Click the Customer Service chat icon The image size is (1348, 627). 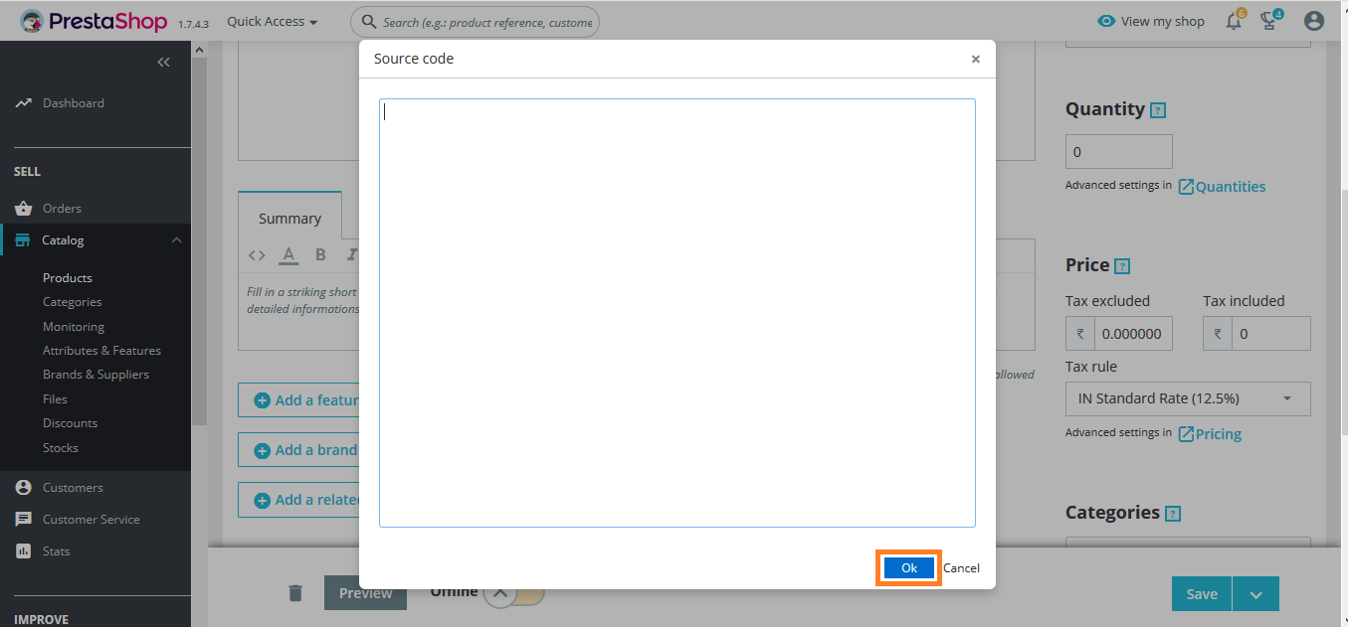pos(23,520)
